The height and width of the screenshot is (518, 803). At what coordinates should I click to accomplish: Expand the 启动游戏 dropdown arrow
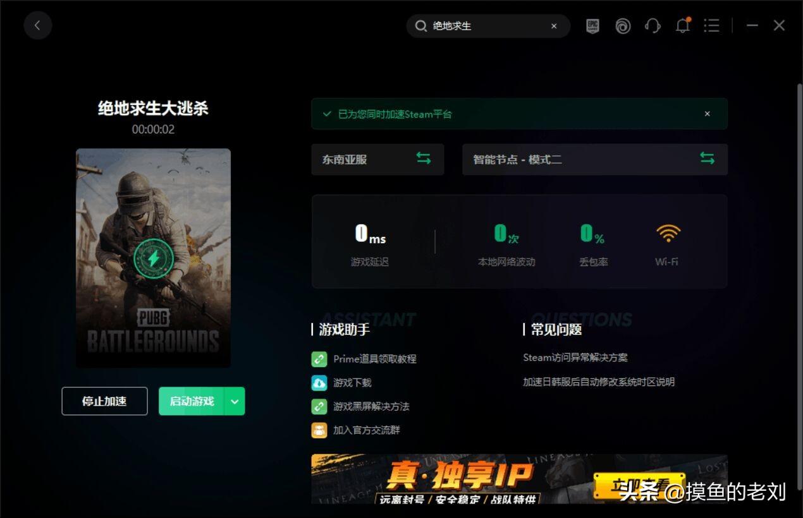[235, 401]
